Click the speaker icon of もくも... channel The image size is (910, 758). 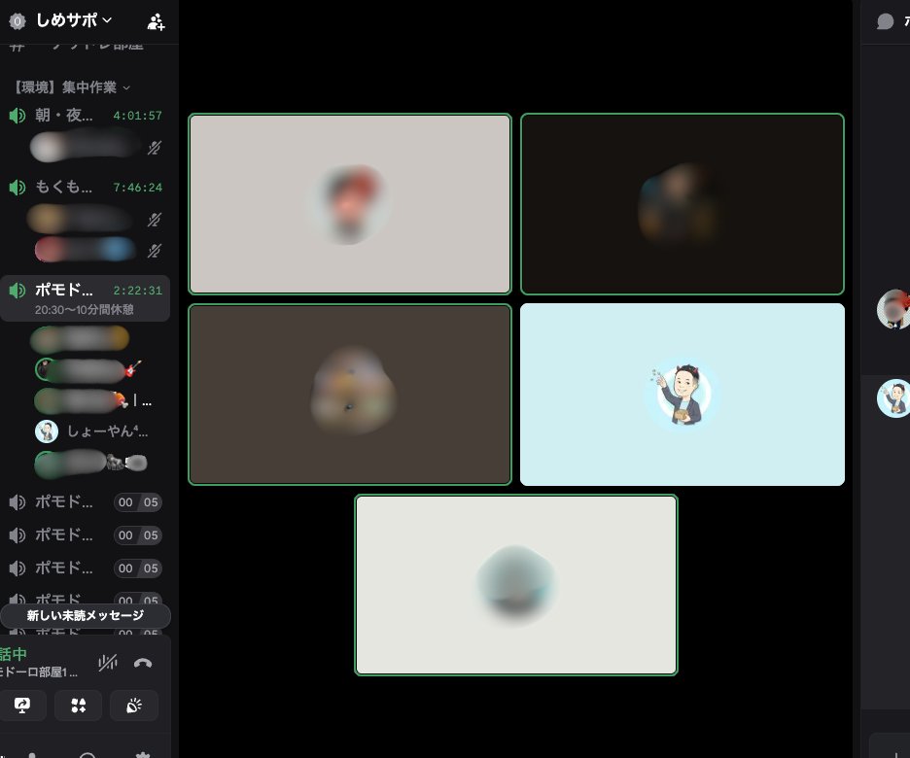point(17,188)
